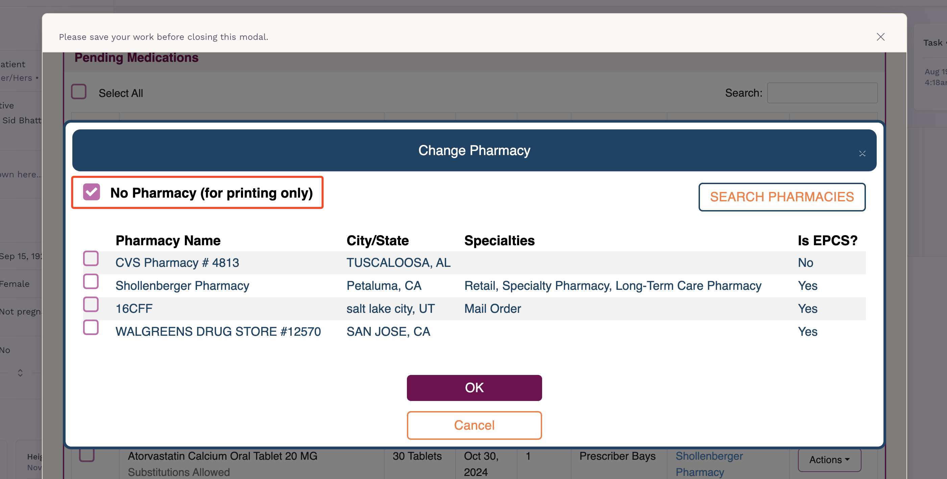
Task: Click the CVS Pharmacy # 4813 name
Action: 177,263
